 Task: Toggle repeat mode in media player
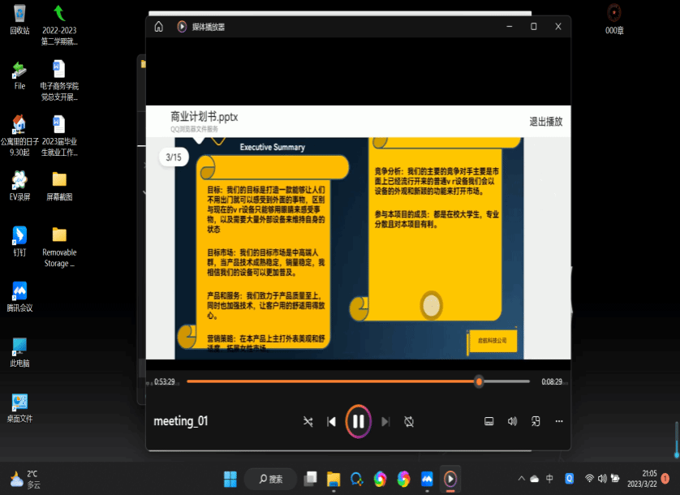[x=409, y=421]
